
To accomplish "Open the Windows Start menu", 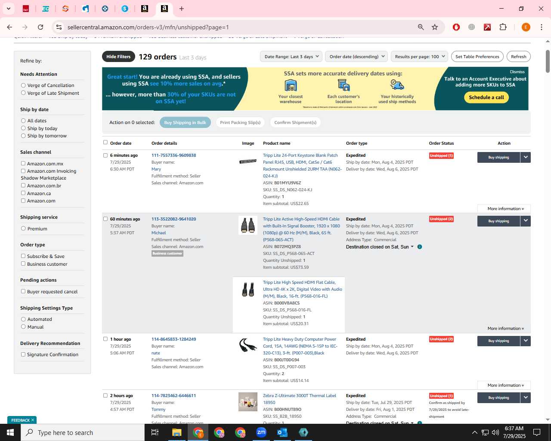I will [10, 432].
